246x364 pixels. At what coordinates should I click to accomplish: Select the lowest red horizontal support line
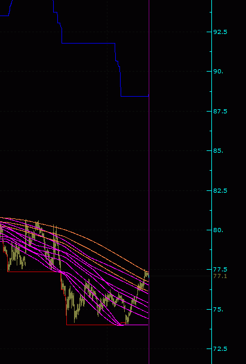[x=93, y=325]
